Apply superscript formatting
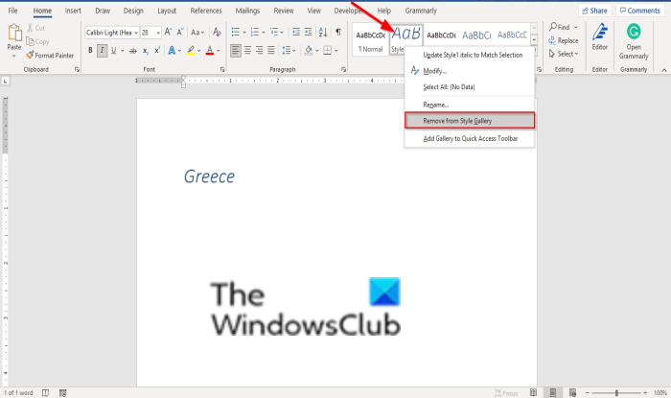This screenshot has width=671, height=398. 157,51
